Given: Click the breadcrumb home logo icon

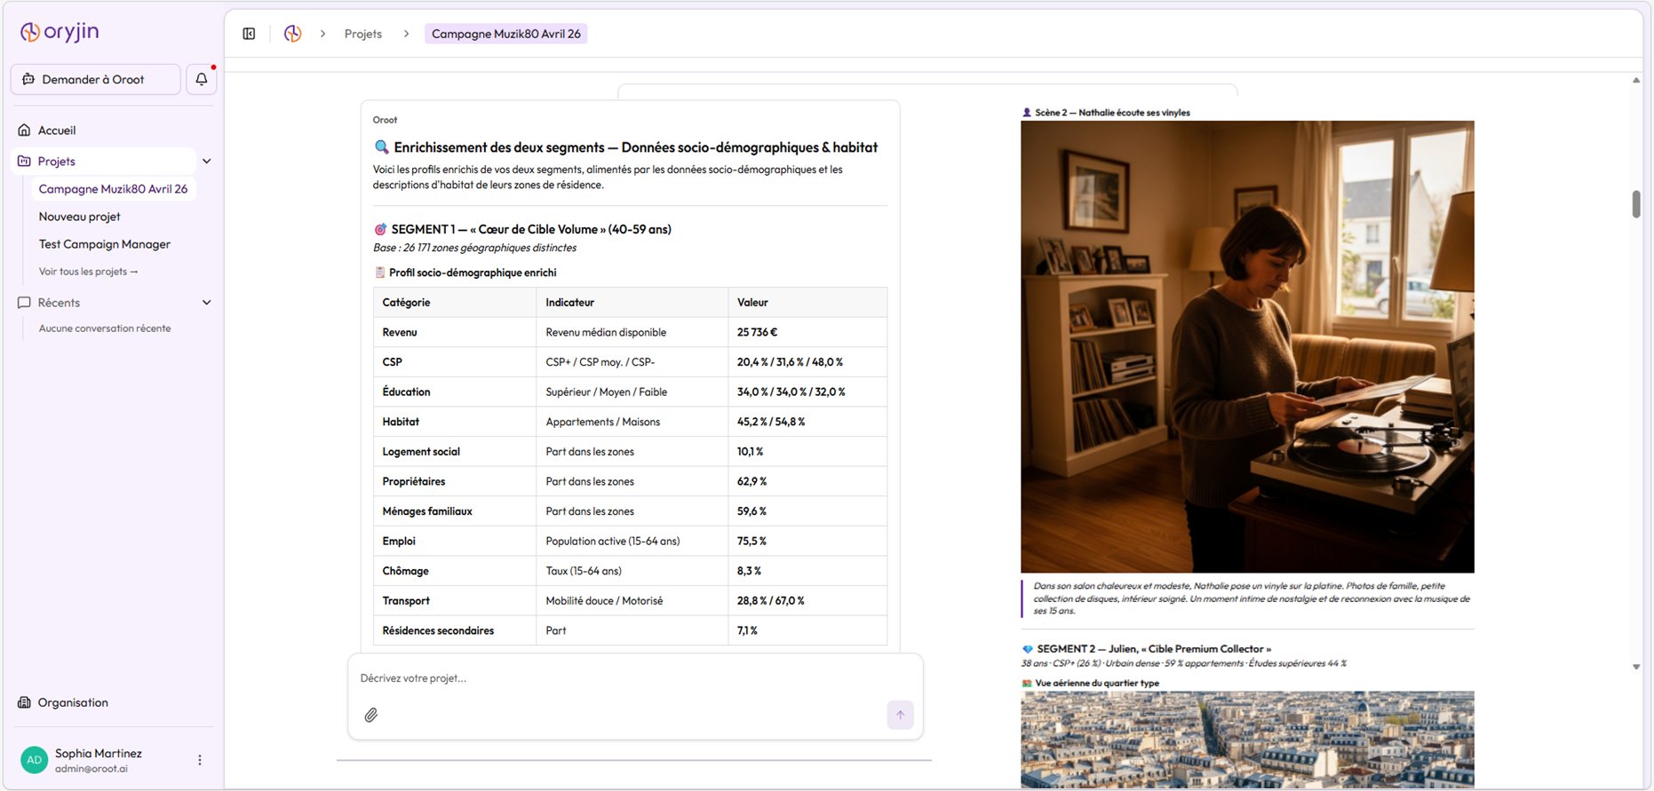Looking at the screenshot, I should coord(292,34).
